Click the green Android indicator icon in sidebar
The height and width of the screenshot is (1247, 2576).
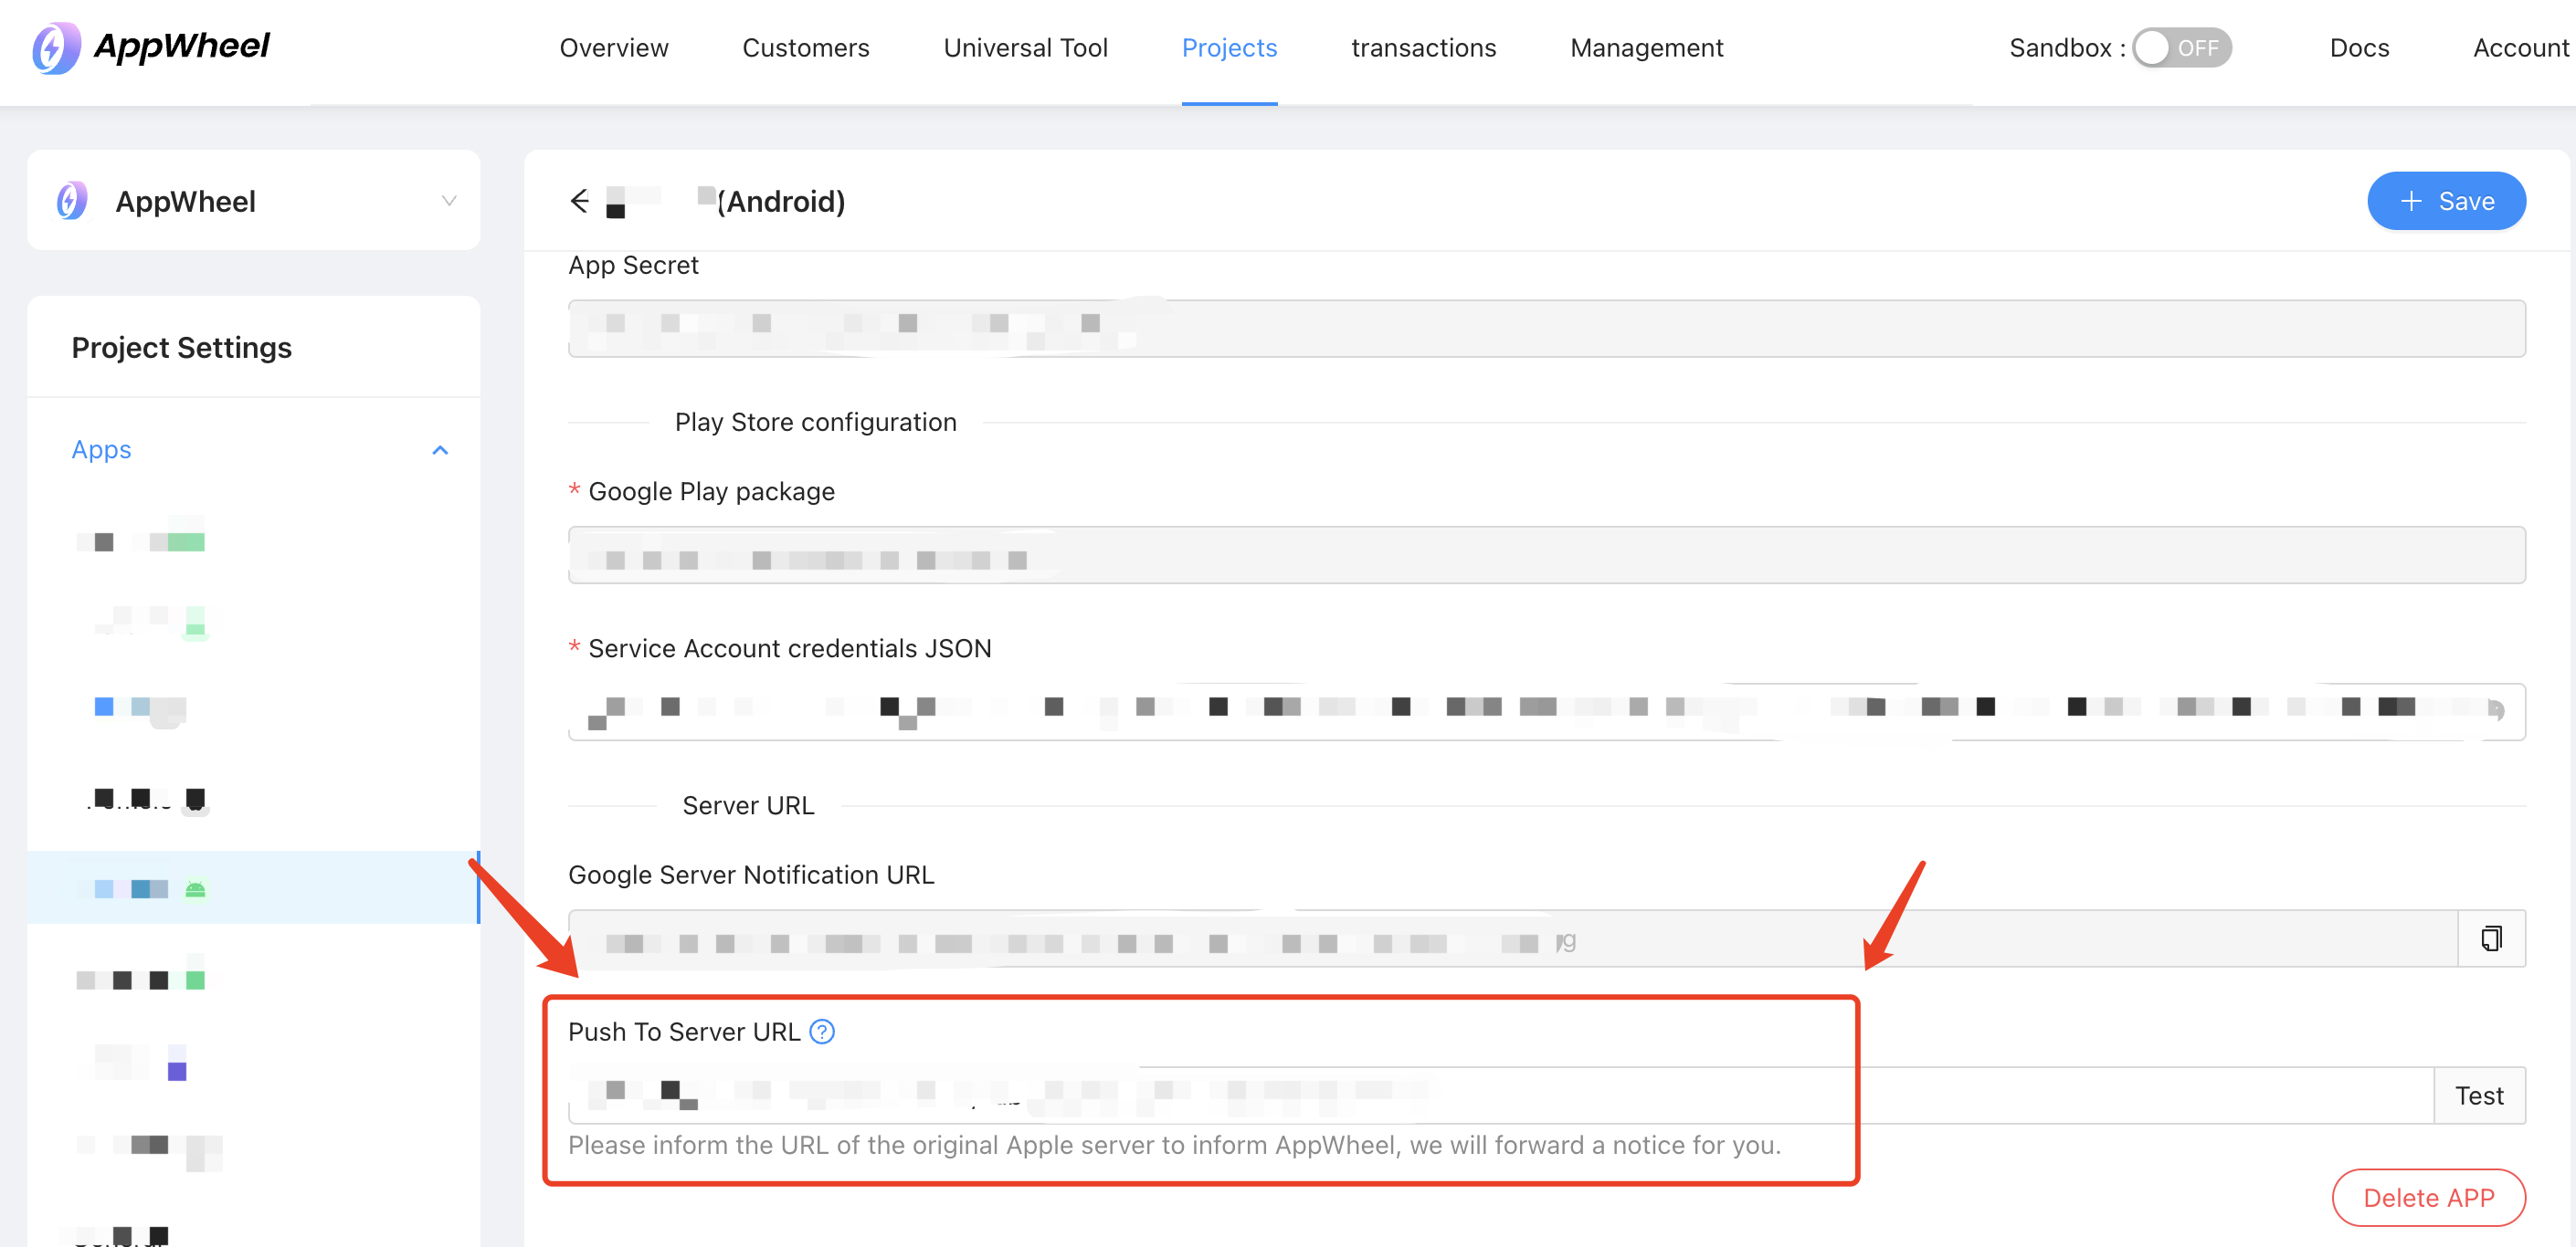tap(197, 889)
